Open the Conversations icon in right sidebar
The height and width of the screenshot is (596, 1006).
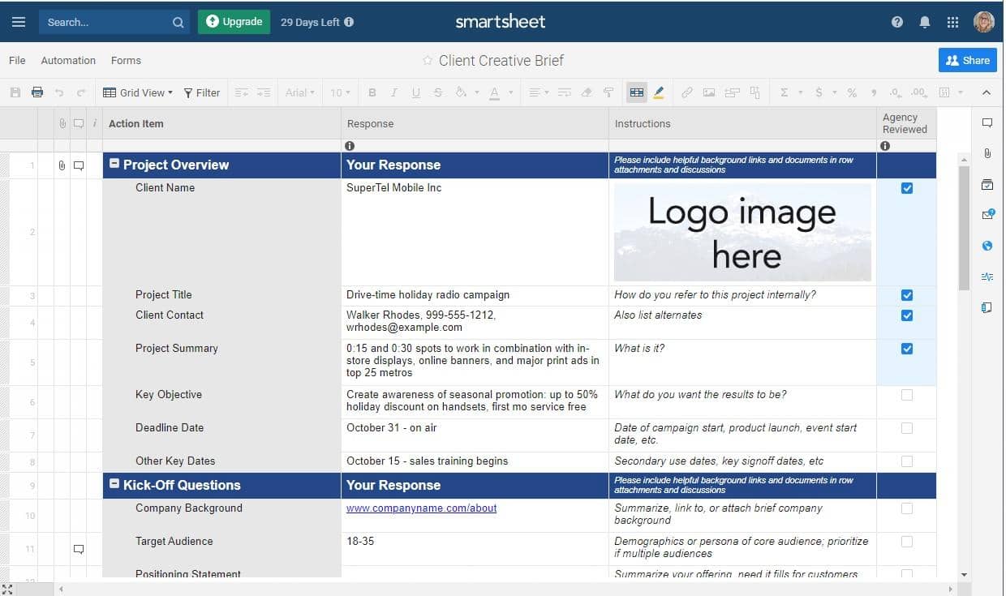[x=987, y=123]
